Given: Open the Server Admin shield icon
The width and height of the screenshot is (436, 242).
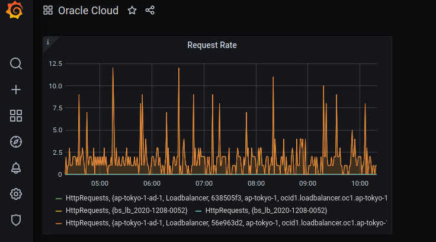Looking at the screenshot, I should coord(16,220).
